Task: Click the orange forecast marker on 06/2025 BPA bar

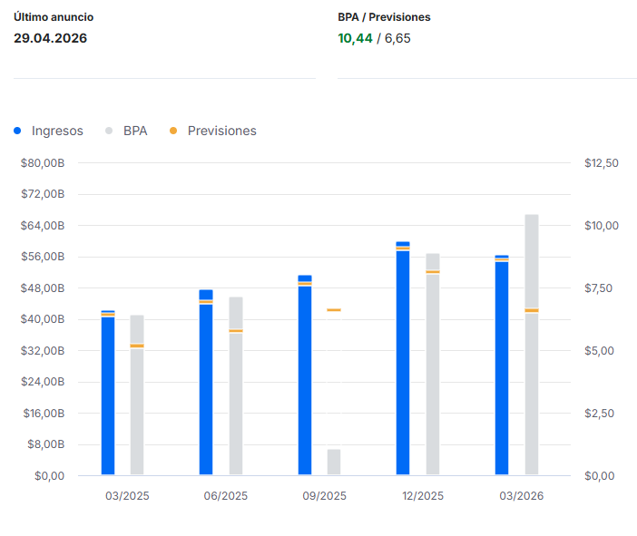Action: click(236, 331)
